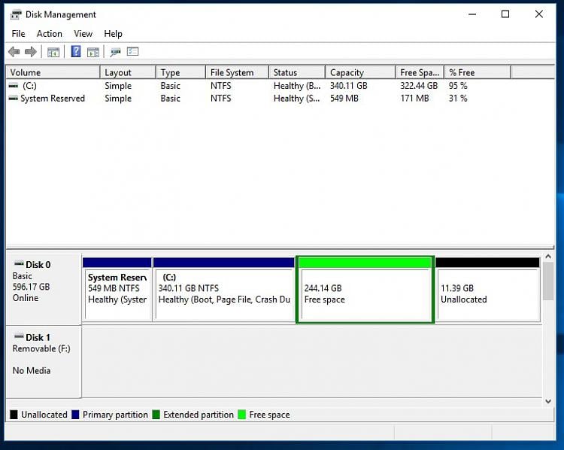Click the Forward arrow toolbar icon
Image resolution: width=564 pixels, height=450 pixels.
tap(31, 52)
